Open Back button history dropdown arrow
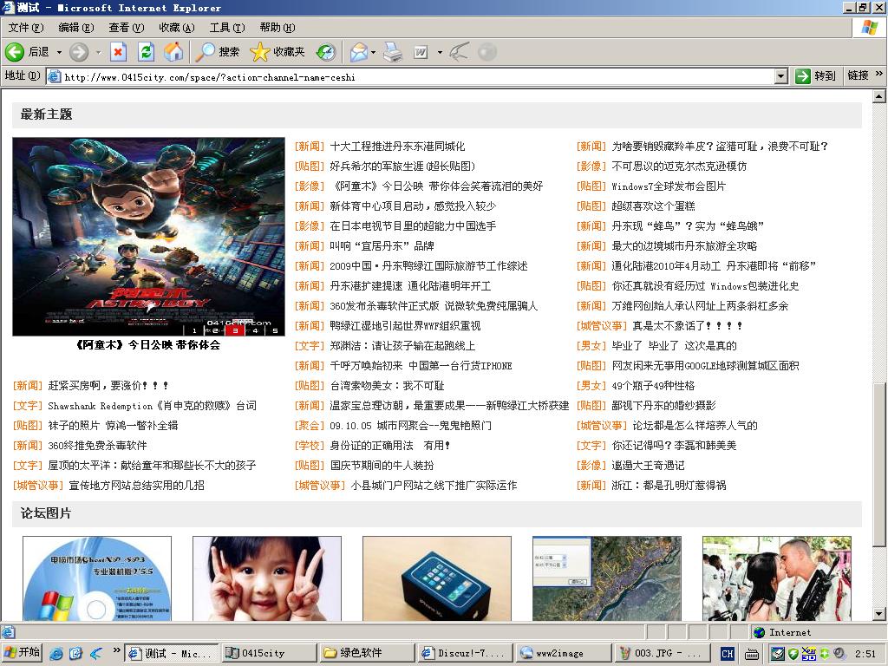 pyautogui.click(x=59, y=52)
